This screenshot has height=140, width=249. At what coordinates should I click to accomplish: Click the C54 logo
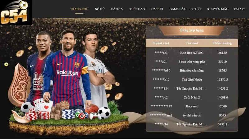tap(16, 12)
